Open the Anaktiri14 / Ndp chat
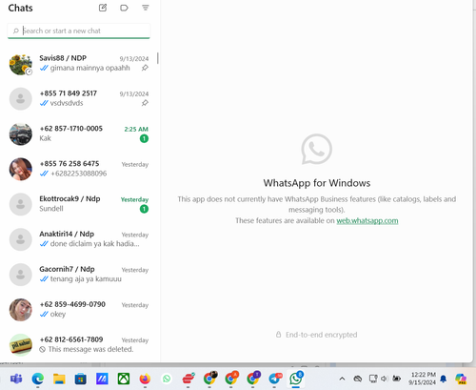This screenshot has height=390, width=476. pos(79,239)
